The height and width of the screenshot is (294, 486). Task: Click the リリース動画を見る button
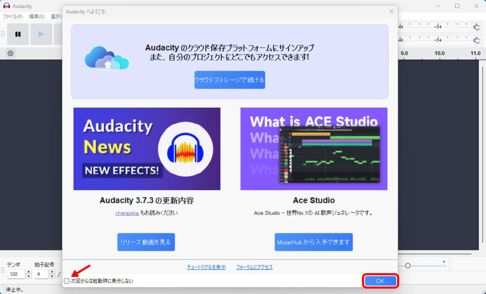[x=146, y=242]
